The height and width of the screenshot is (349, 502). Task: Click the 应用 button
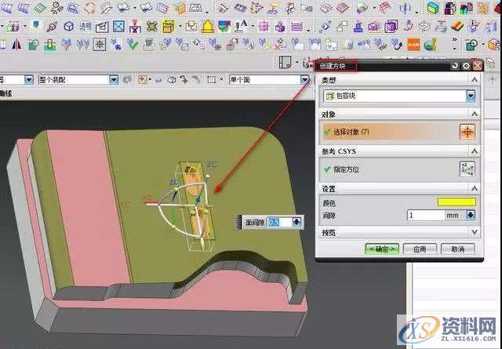click(x=420, y=249)
